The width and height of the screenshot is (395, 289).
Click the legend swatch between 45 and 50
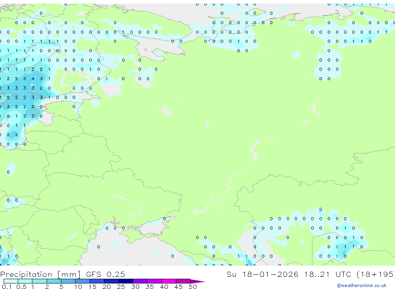click(183, 281)
